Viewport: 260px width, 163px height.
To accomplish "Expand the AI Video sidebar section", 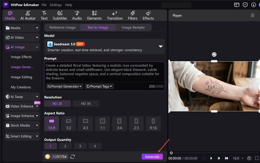I will tap(22, 38).
